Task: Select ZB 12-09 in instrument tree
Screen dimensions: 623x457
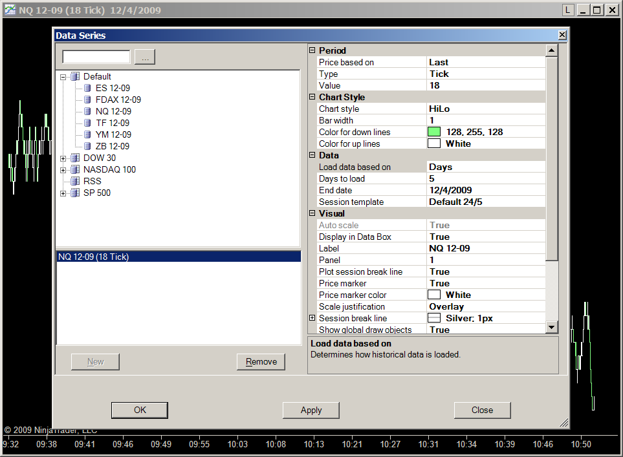Action: [x=113, y=146]
